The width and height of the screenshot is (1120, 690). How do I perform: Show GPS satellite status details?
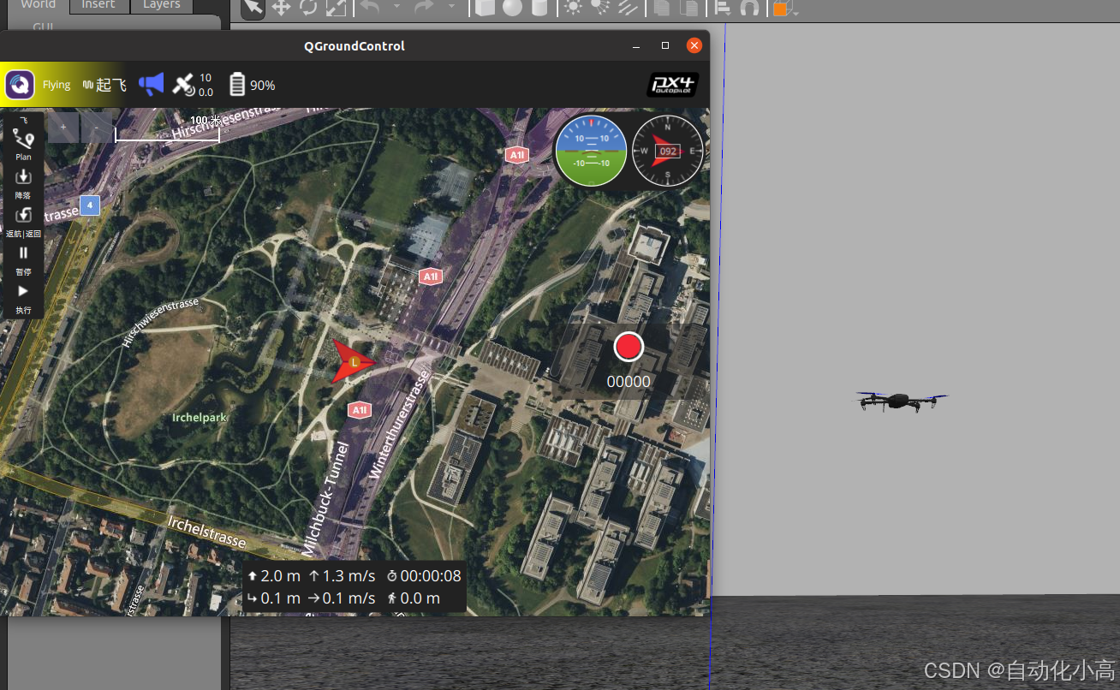click(193, 84)
